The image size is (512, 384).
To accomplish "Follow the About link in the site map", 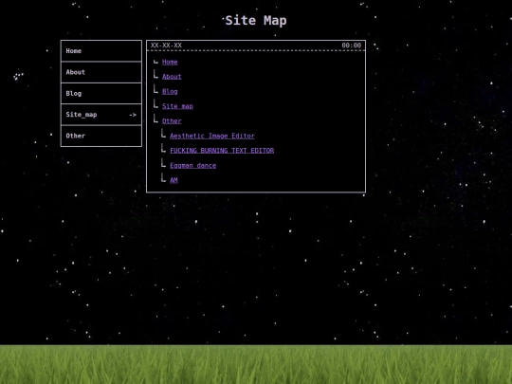I will click(x=172, y=77).
